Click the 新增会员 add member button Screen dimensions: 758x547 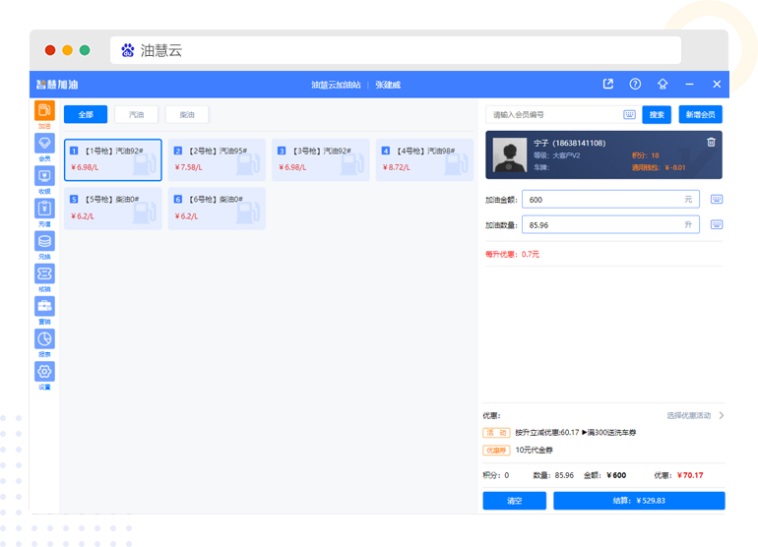click(701, 114)
